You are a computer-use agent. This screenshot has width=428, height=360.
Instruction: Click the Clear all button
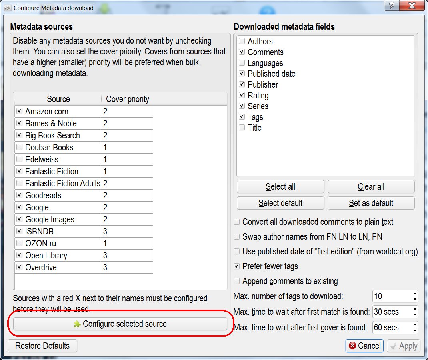coord(371,187)
